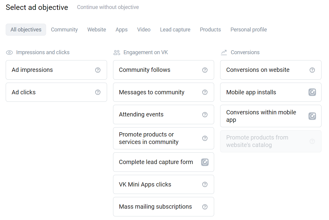Viewport: 329px width, 220px height.
Task: Click the Continue without objective link
Action: [x=108, y=7]
